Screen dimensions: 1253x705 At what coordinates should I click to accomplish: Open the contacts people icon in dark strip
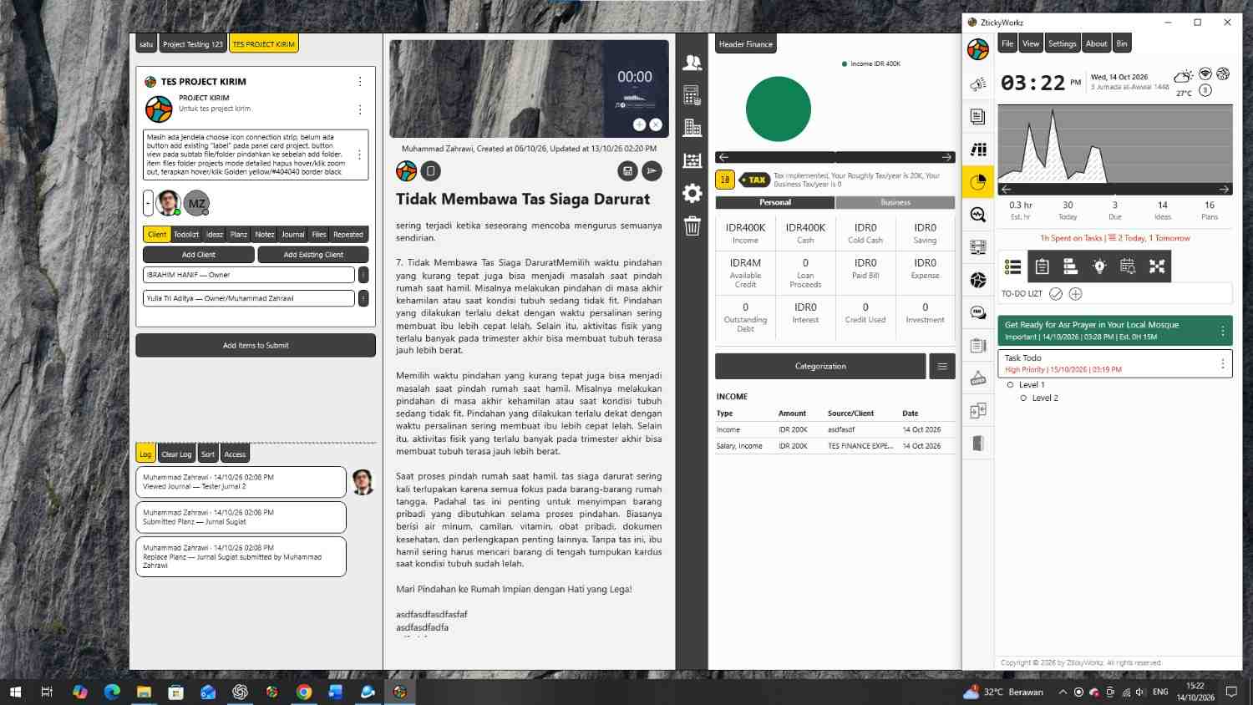coord(692,63)
